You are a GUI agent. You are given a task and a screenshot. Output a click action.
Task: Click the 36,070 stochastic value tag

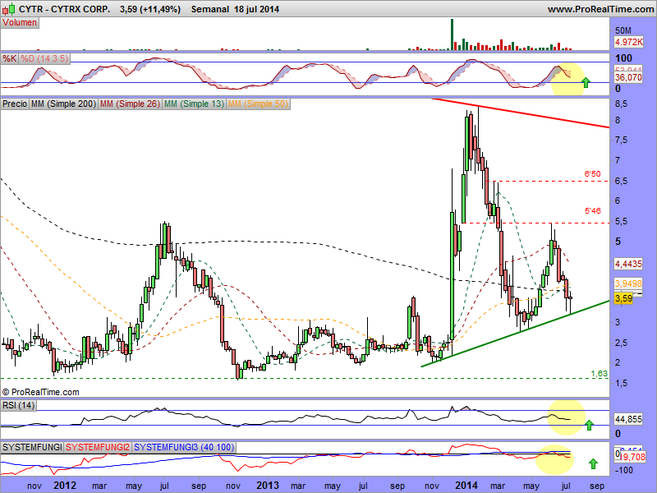point(628,77)
